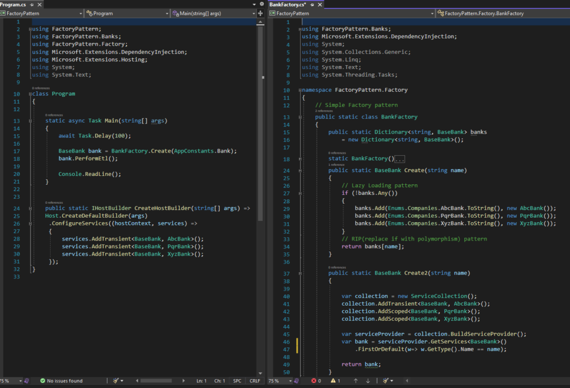Click the No issues found status

click(61, 381)
